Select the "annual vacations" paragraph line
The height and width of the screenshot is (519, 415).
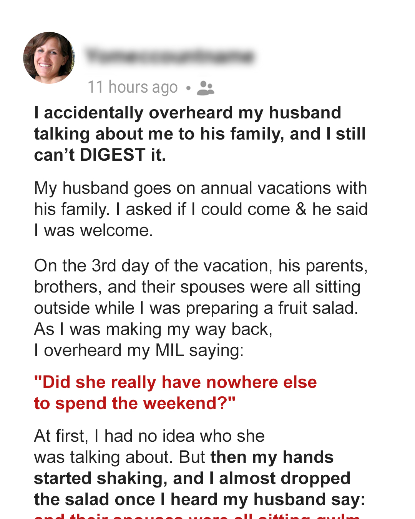point(200,188)
